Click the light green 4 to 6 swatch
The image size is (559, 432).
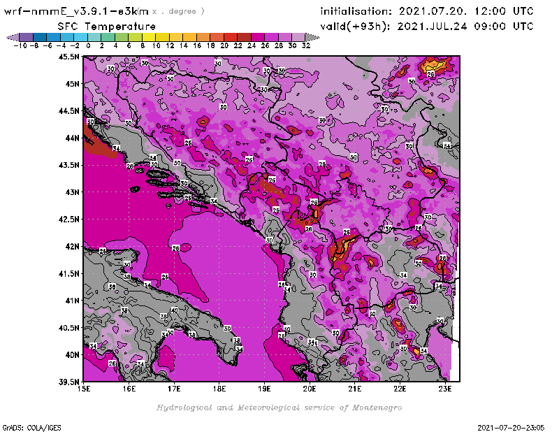122,38
